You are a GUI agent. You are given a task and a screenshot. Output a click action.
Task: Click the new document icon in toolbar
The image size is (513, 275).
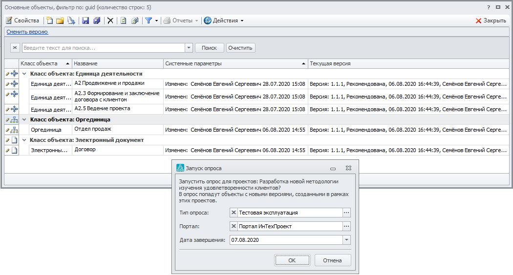[x=49, y=20]
